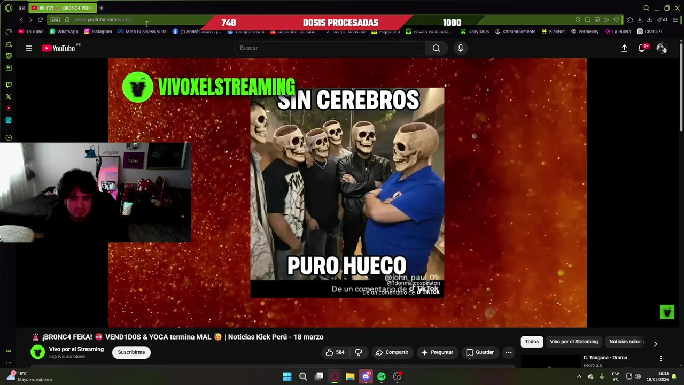Open Twitch icon in the sidebar

pyautogui.click(x=9, y=84)
